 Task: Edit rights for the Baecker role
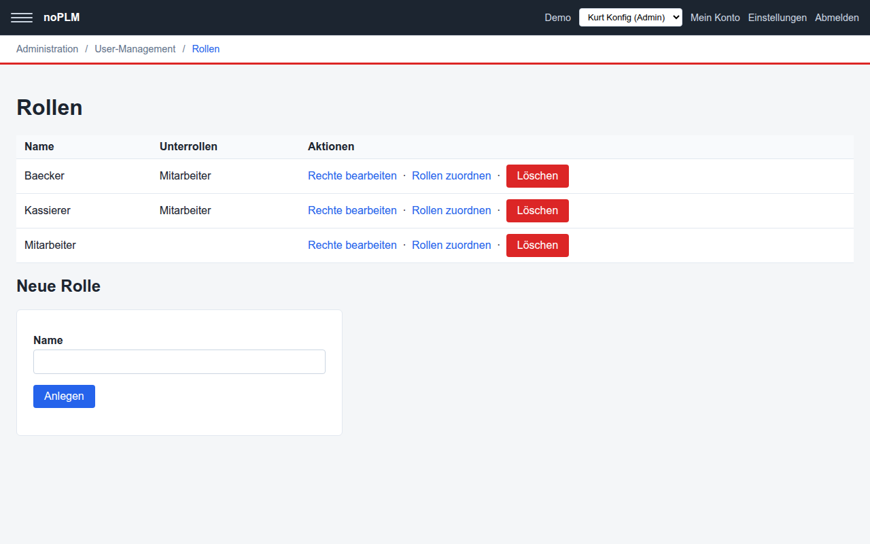pos(352,176)
